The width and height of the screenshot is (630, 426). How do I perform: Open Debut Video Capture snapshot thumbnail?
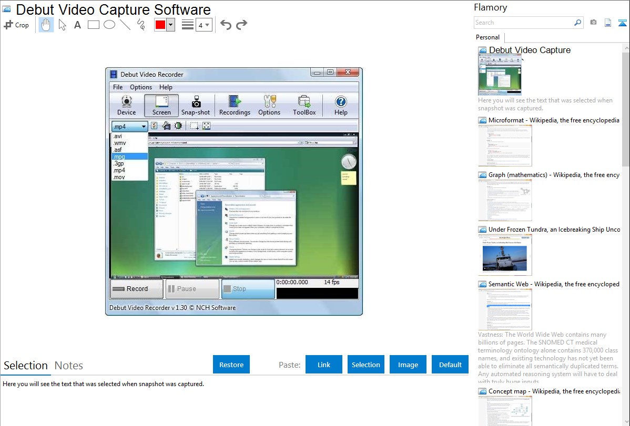[x=500, y=76]
